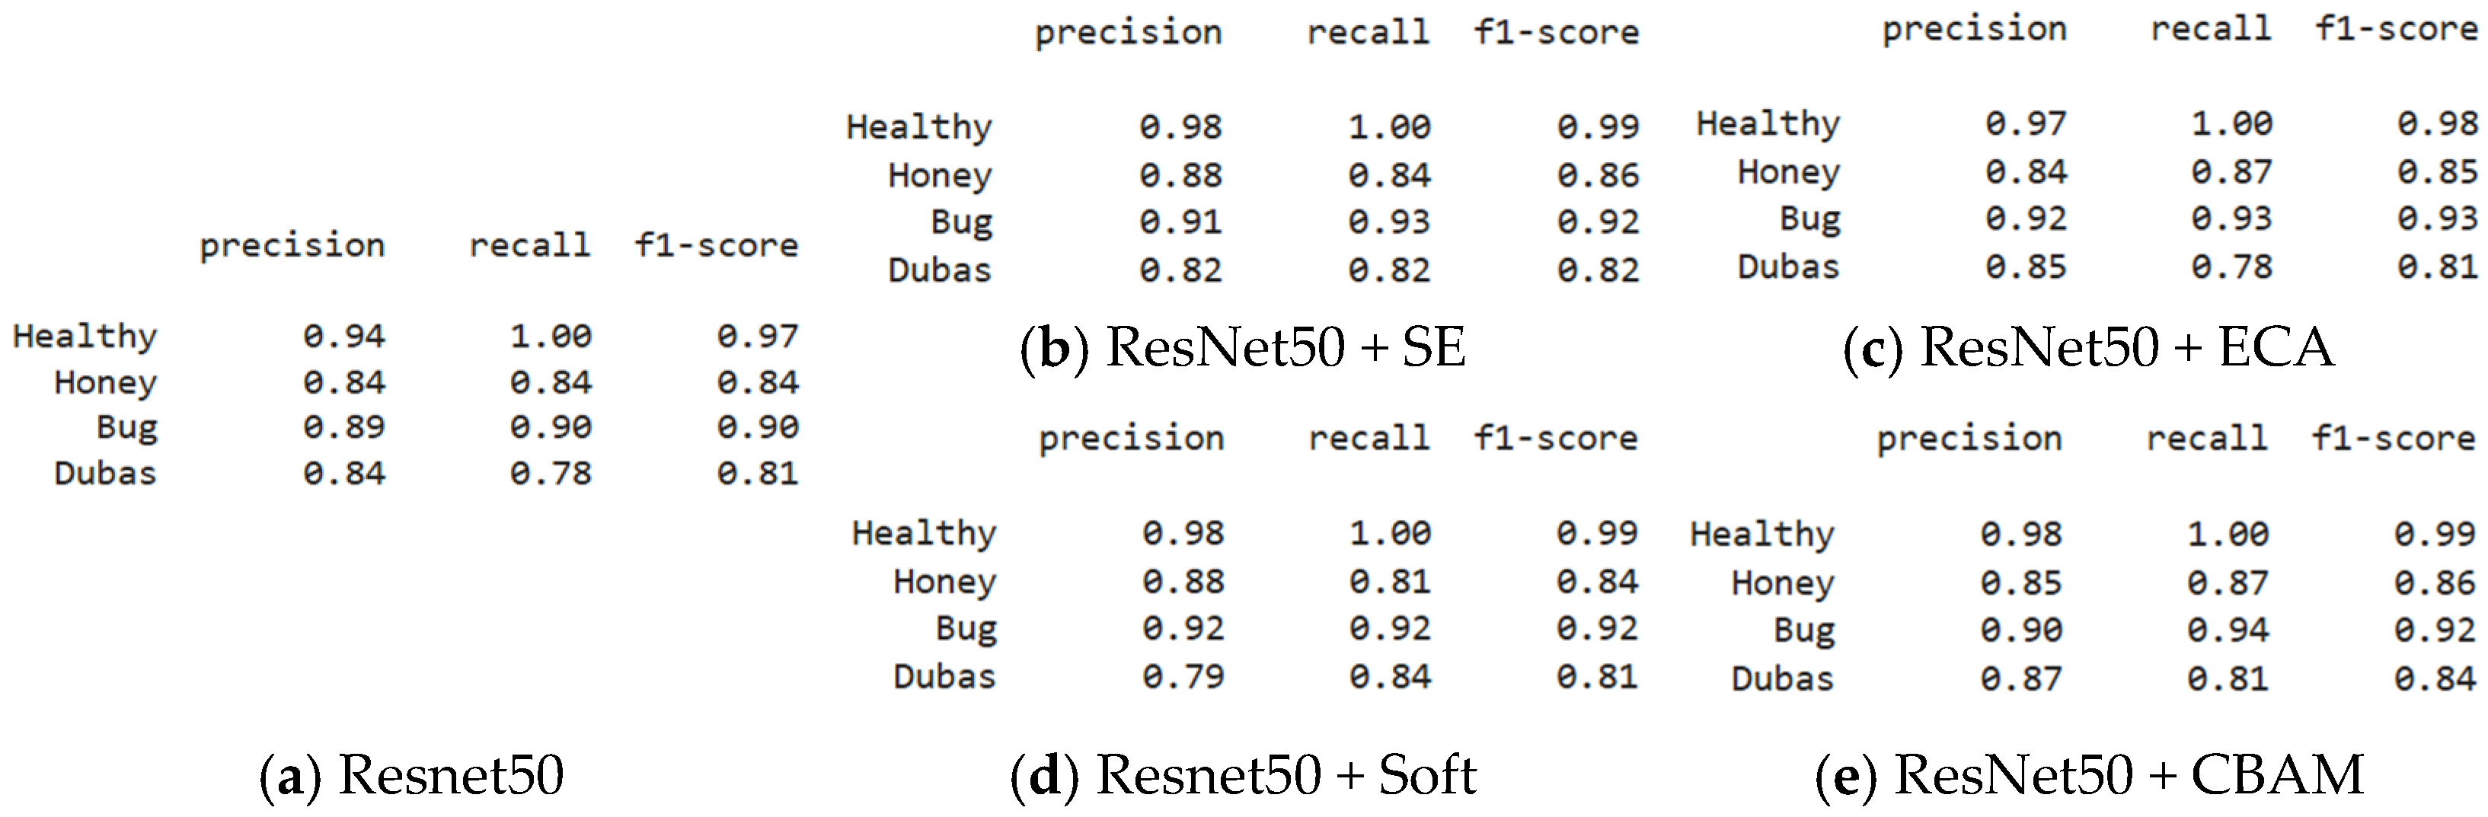Image resolution: width=2488 pixels, height=817 pixels.
Task: Click f1-score header in CBAM table
Action: [2394, 439]
